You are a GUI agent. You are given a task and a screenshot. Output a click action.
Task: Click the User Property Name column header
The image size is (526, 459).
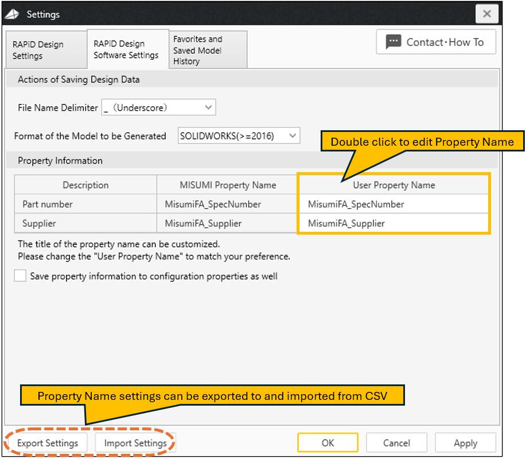(x=393, y=185)
